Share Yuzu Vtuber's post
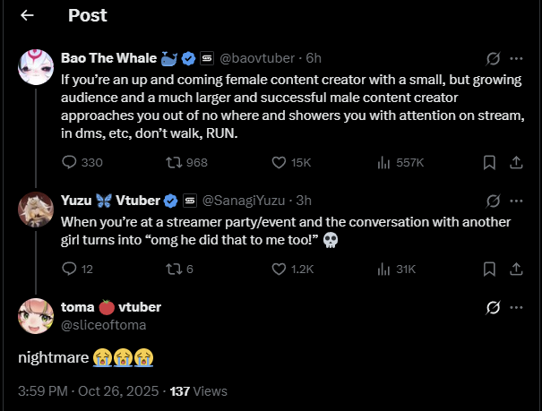This screenshot has width=542, height=411. point(516,269)
